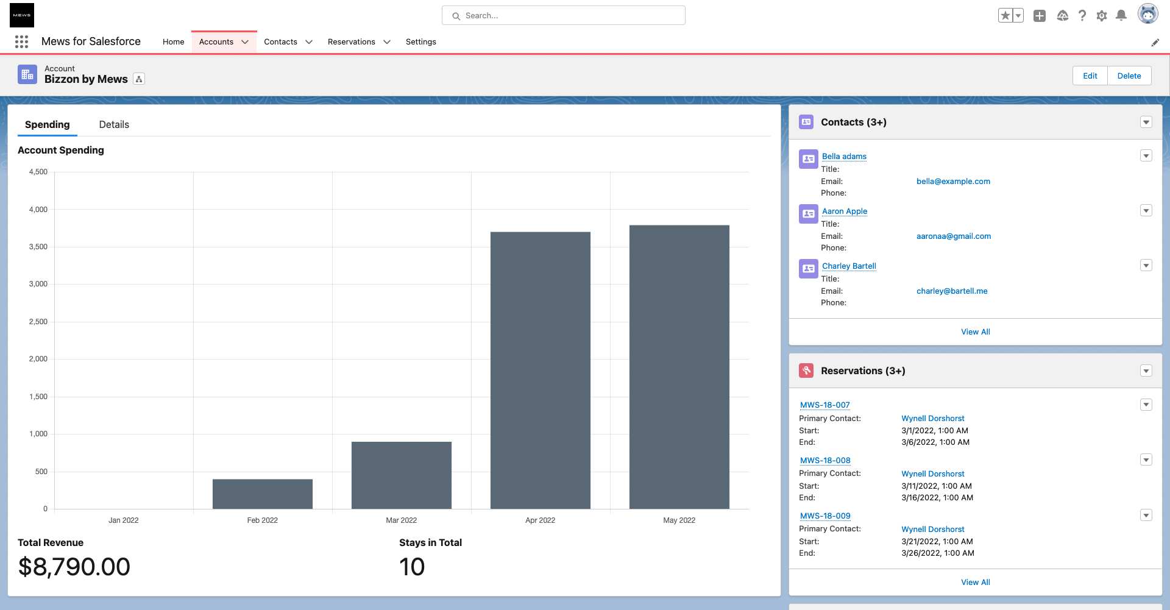1170x610 pixels.
Task: Open the Global Actions plus icon
Action: [x=1040, y=16]
